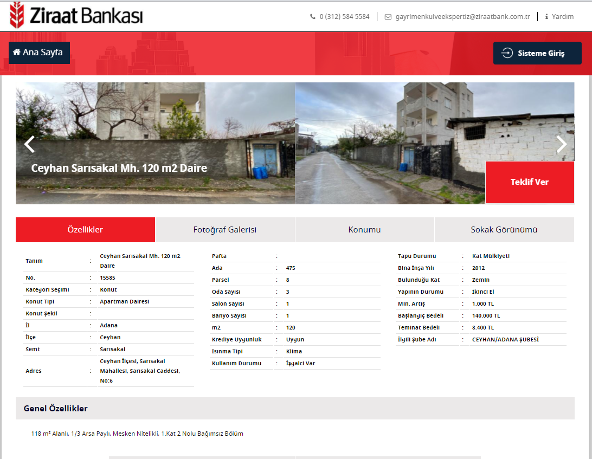
Task: Switch to the Sokak Görünümü tab
Action: tap(504, 230)
